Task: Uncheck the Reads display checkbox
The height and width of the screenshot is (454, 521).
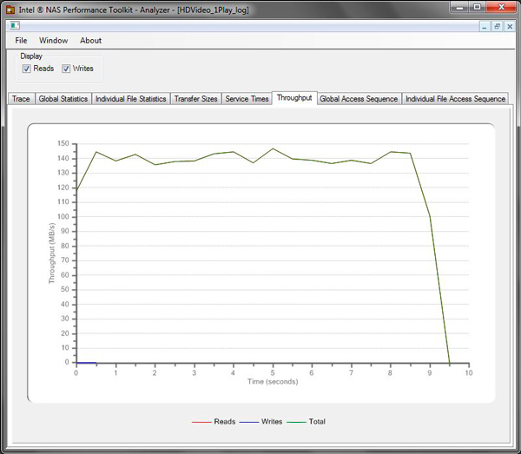Action: pyautogui.click(x=27, y=69)
